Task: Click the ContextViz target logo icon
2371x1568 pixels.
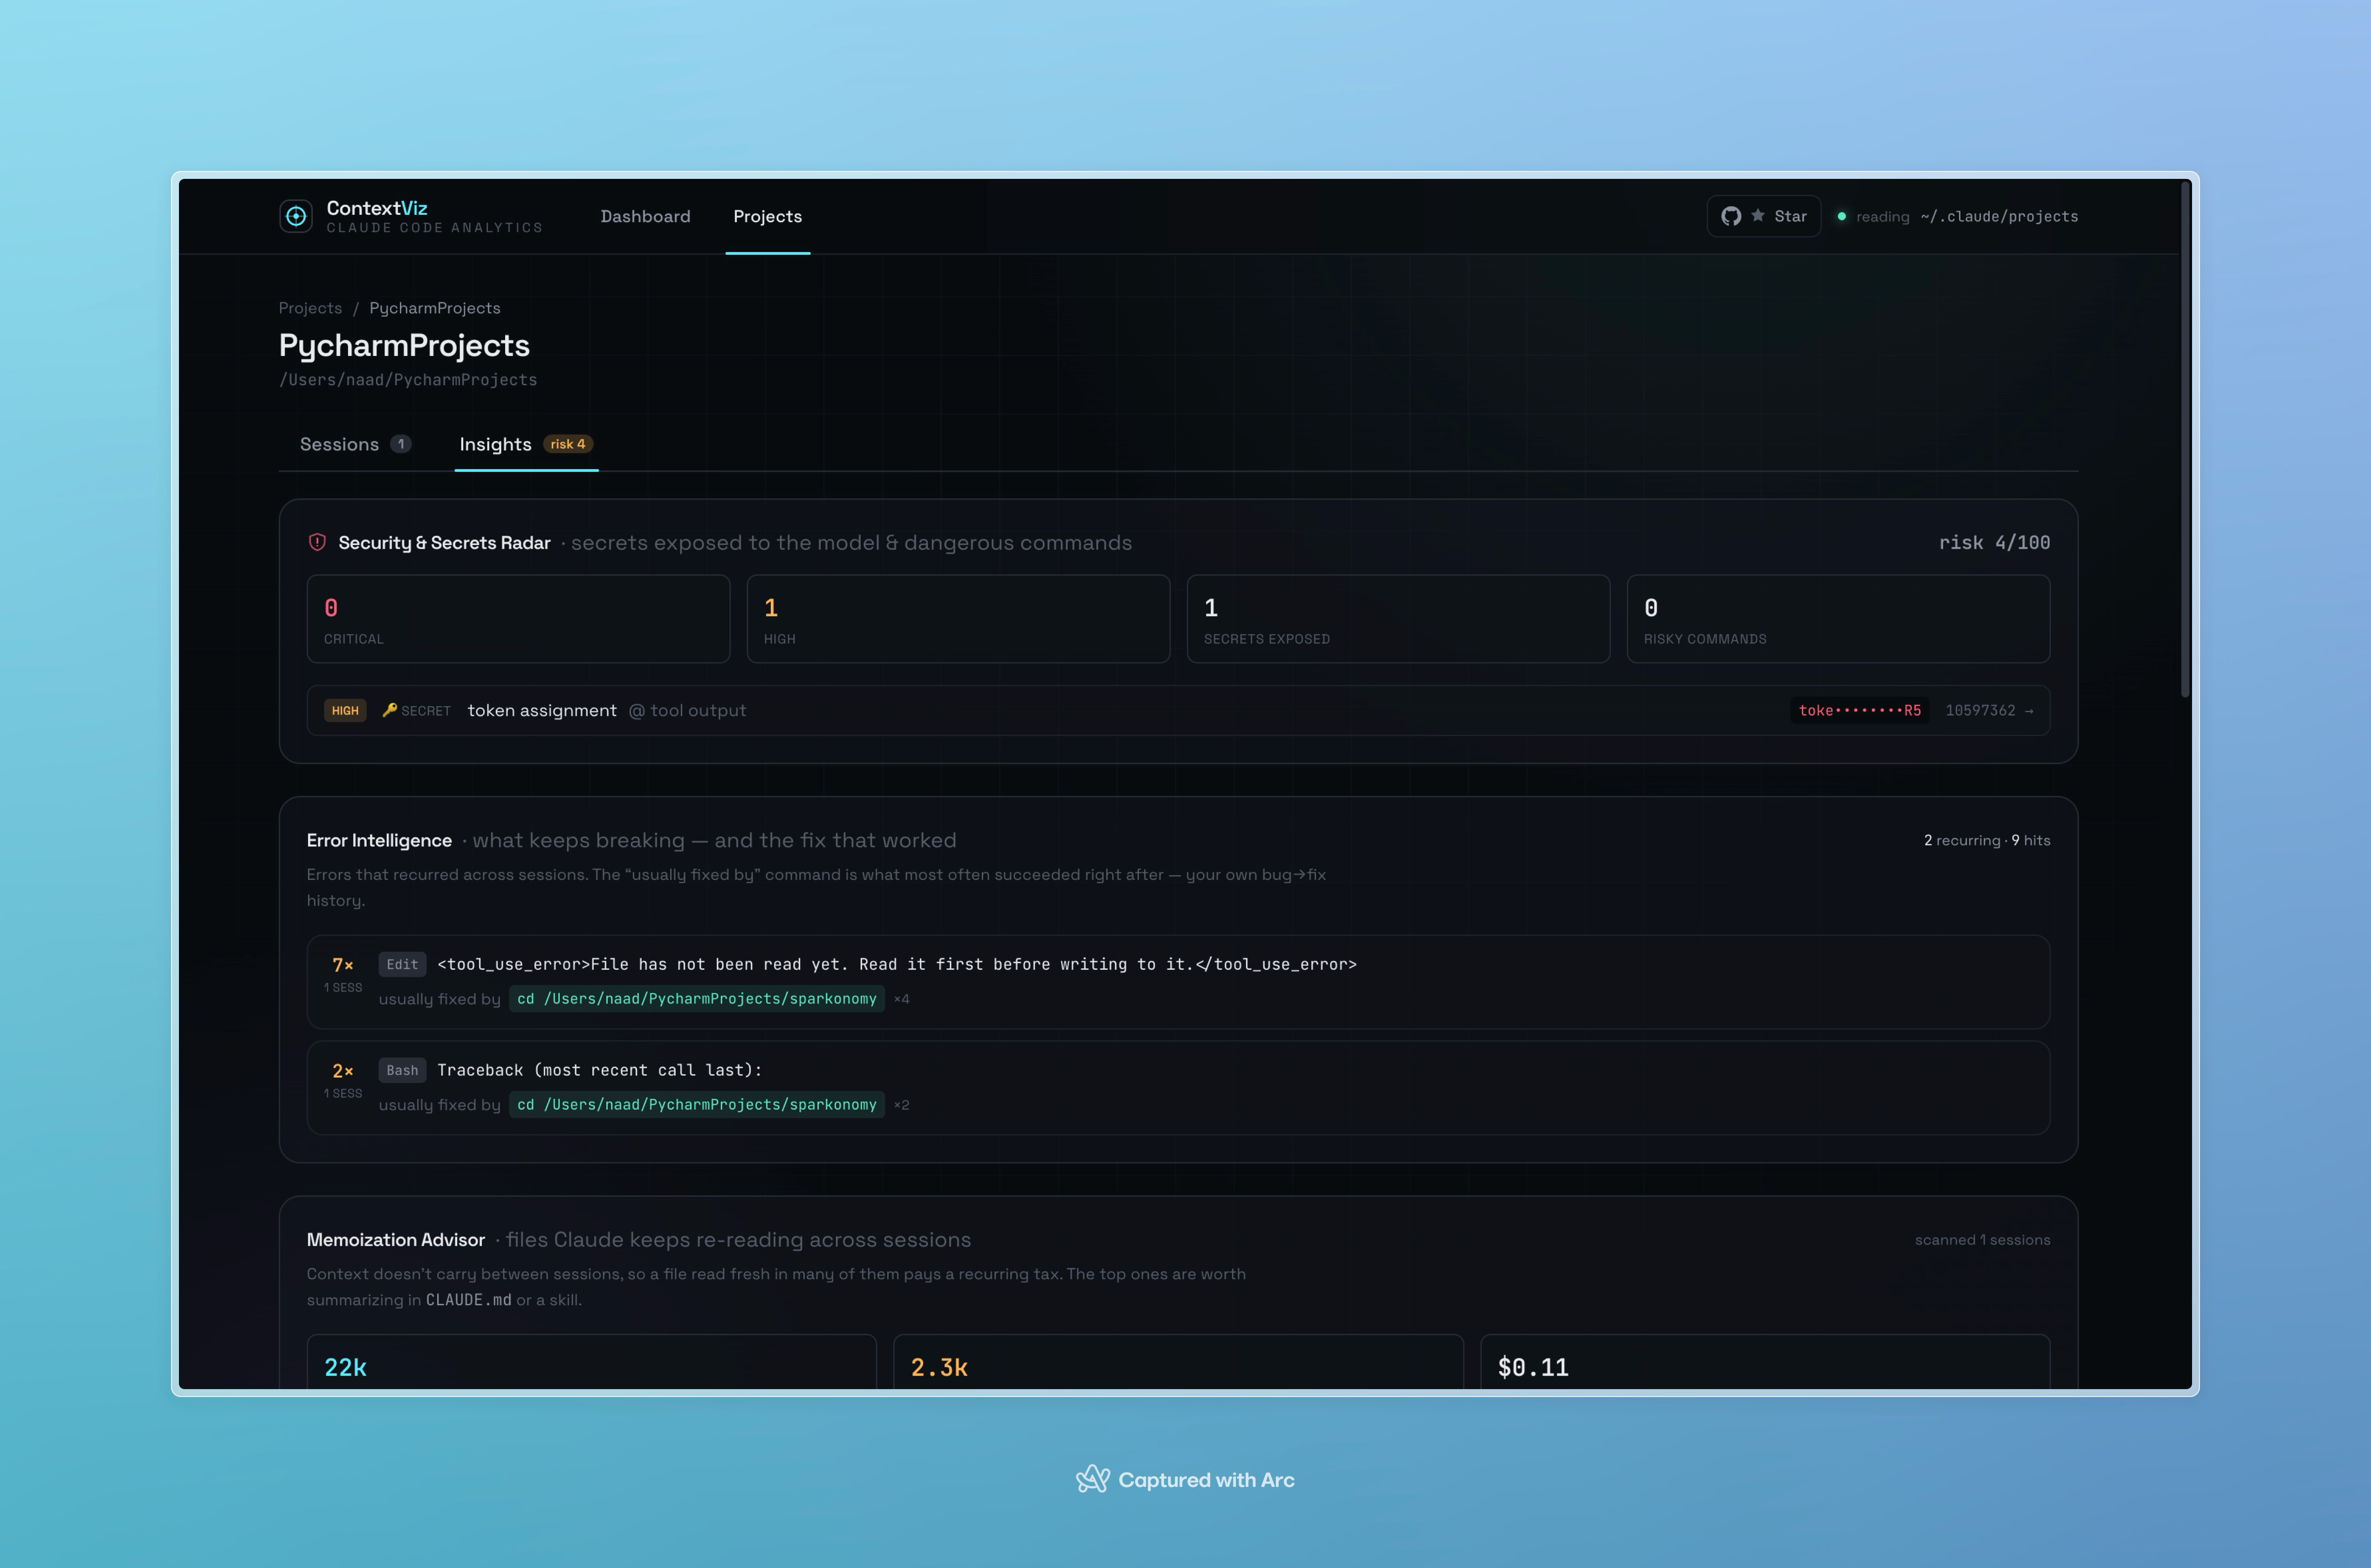Action: pyautogui.click(x=296, y=216)
